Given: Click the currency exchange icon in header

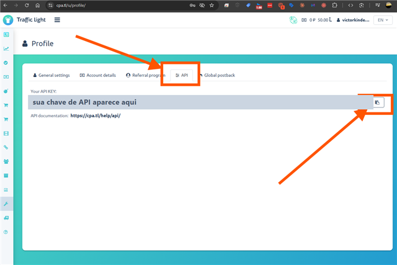Looking at the screenshot, I should pos(293,20).
